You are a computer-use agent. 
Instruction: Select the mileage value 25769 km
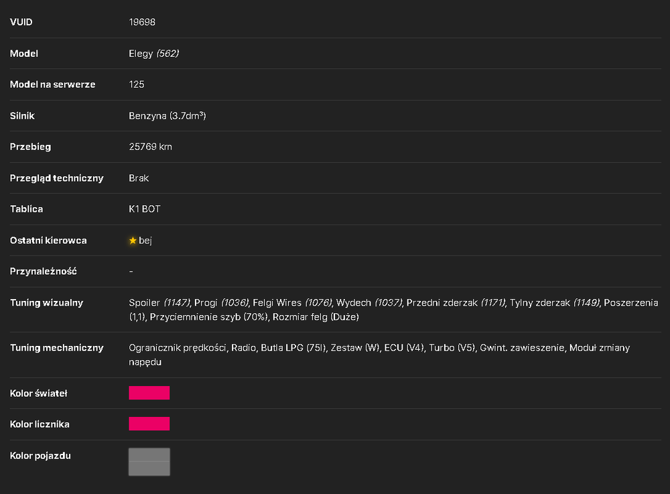point(150,147)
